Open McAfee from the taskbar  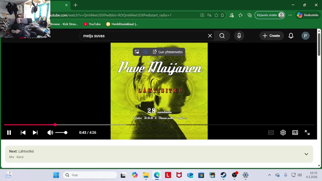[179, 175]
